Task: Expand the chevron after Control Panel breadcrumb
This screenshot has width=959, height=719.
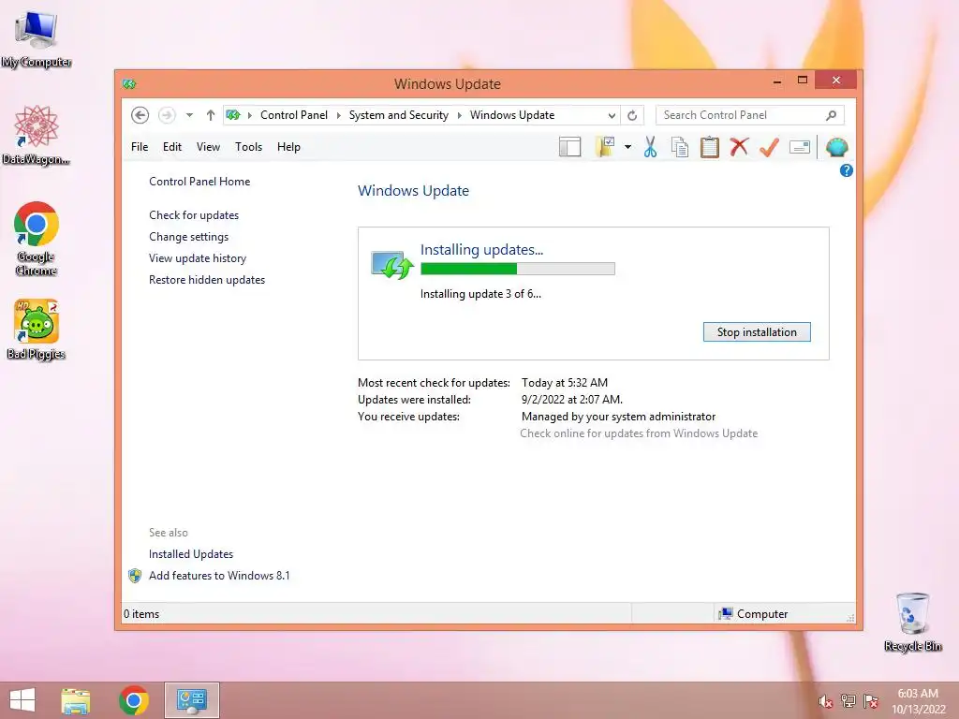Action: [338, 115]
